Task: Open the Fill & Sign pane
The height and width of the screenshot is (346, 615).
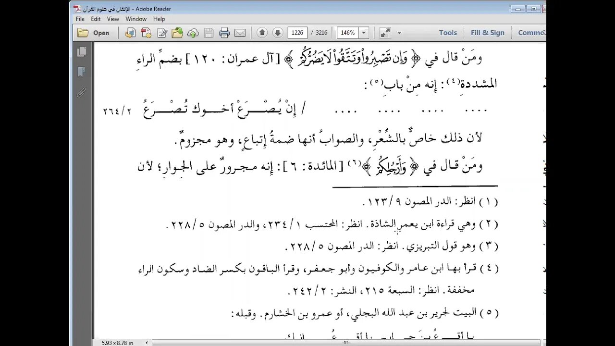Action: point(487,33)
